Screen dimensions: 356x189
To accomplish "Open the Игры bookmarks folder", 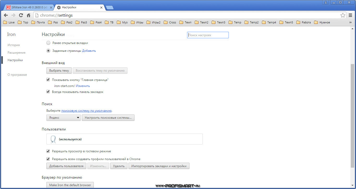I will coord(137,22).
